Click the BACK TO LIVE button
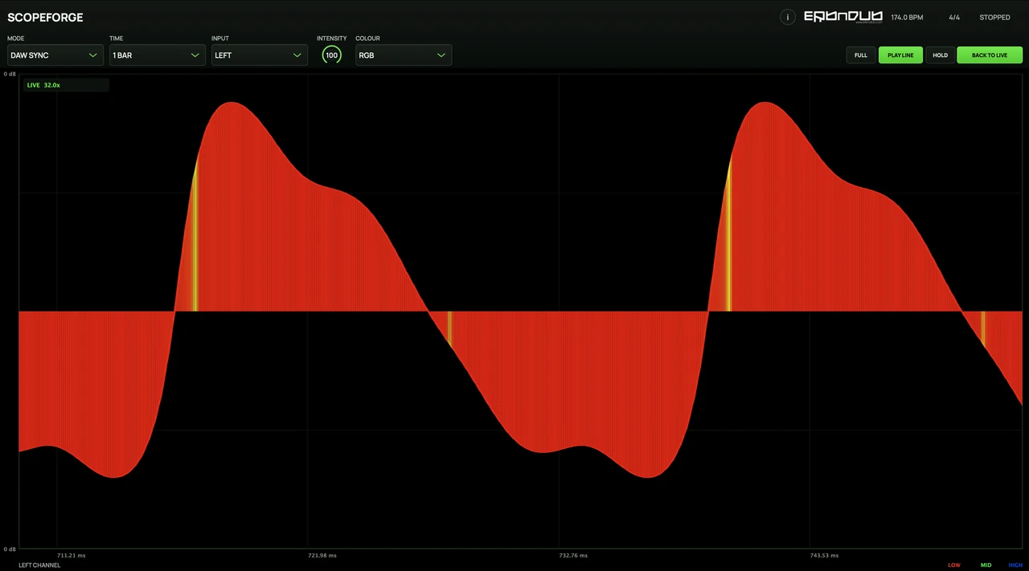This screenshot has width=1029, height=571. 990,55
